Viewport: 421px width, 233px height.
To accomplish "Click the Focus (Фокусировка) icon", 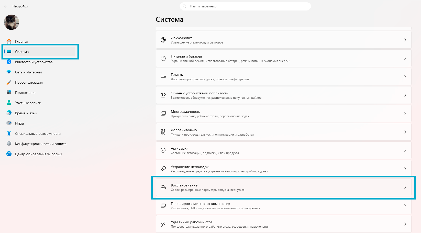I will (163, 40).
